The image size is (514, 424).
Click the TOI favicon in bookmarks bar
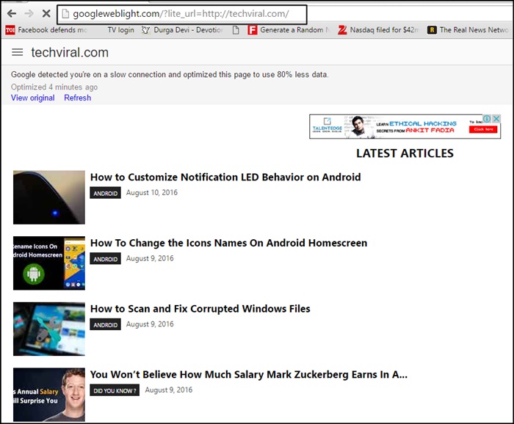(x=10, y=30)
